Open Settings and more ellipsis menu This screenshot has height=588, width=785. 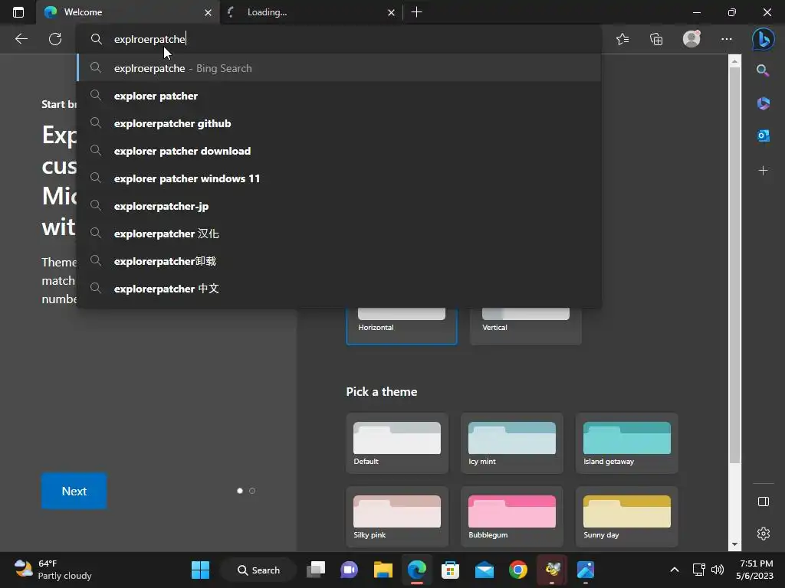(x=727, y=39)
